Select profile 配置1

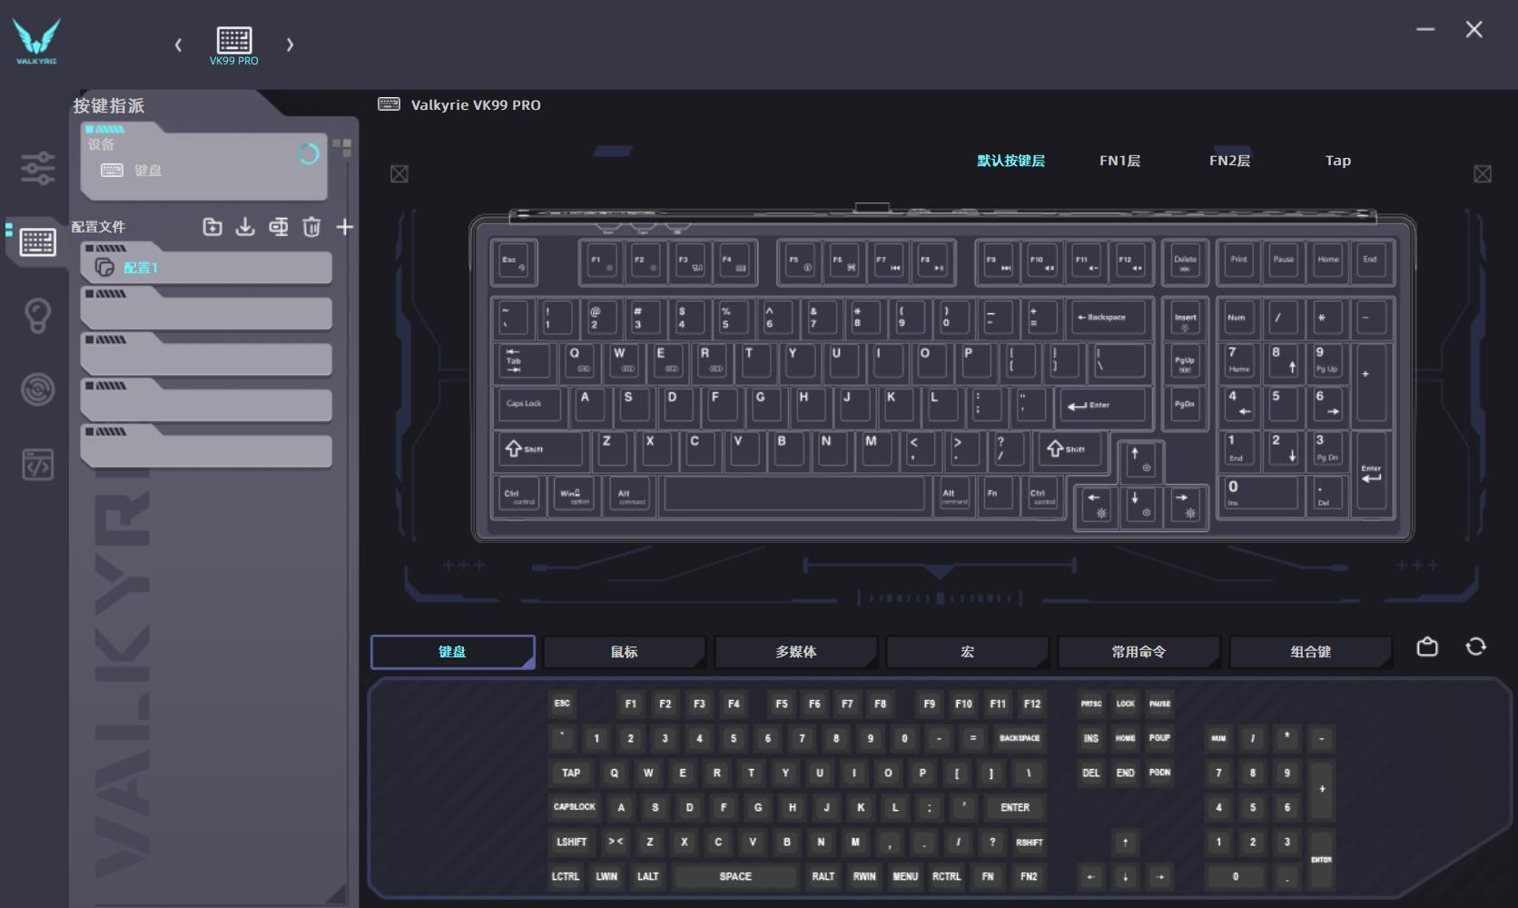pos(206,267)
